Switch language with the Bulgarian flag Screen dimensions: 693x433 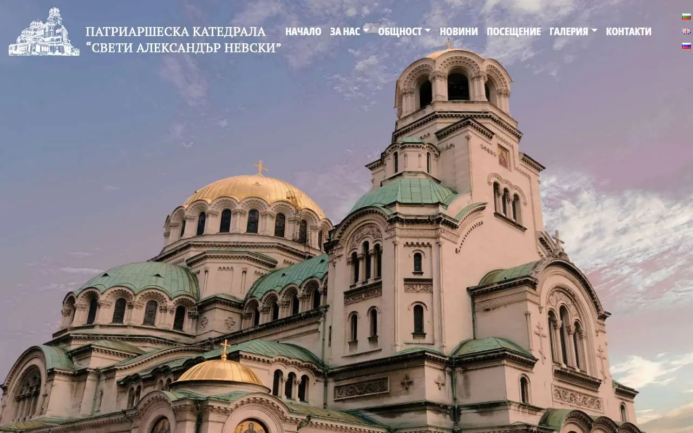pyautogui.click(x=686, y=16)
